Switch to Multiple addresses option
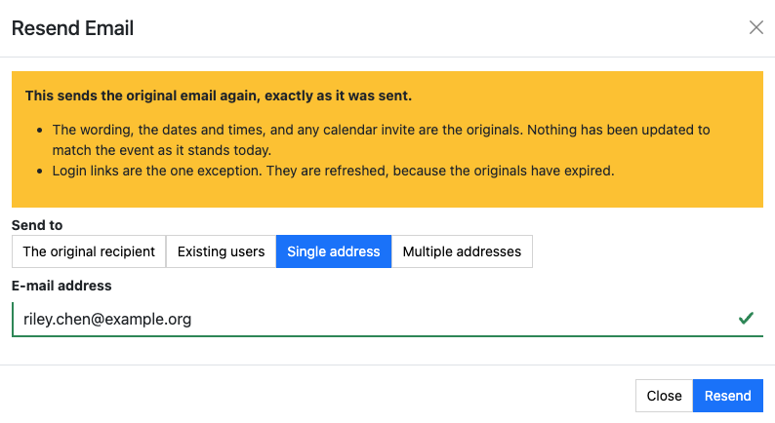 [462, 251]
